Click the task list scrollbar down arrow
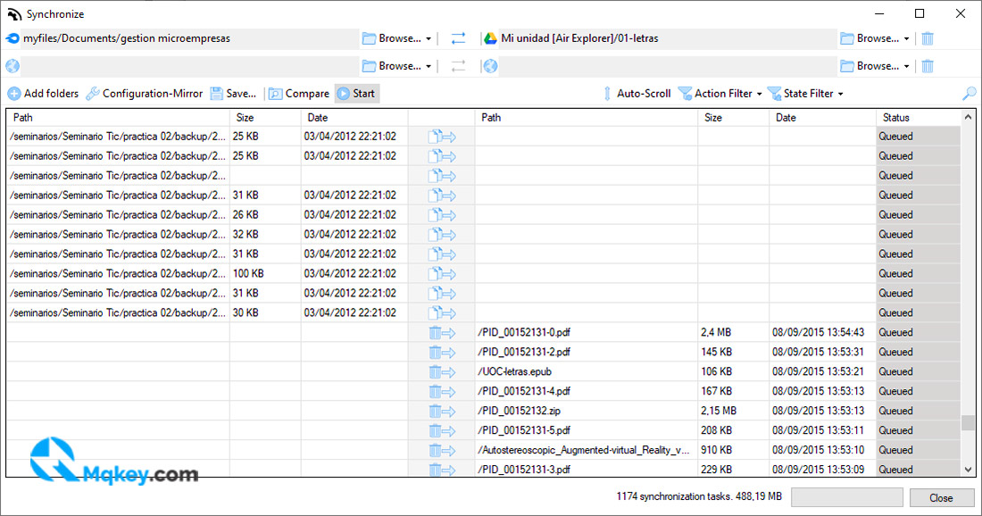982x516 pixels. pos(969,469)
